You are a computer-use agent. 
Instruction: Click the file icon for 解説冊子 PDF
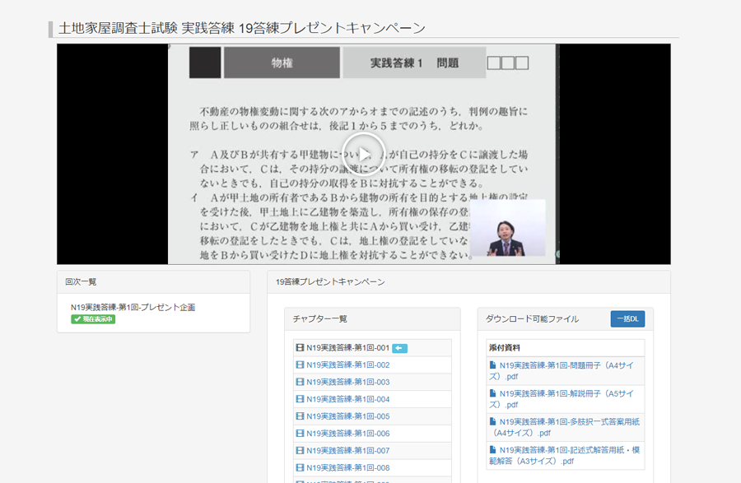click(492, 393)
